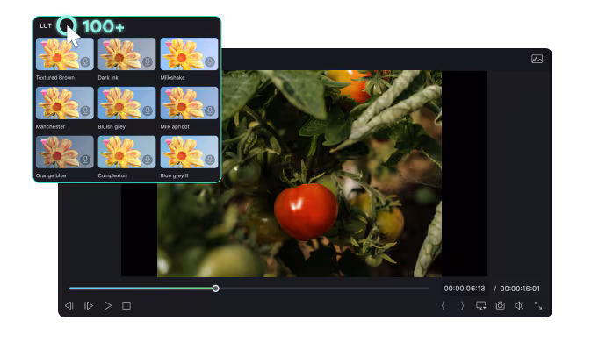606x342 pixels.
Task: Download the Manchester LUT
Action: pyautogui.click(x=85, y=110)
